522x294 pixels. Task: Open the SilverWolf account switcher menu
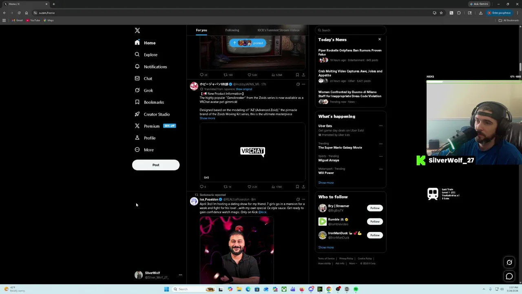coord(158,275)
